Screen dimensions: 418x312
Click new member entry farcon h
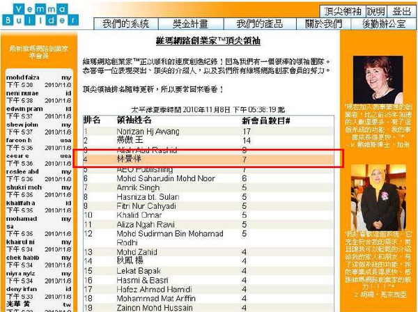[19, 140]
